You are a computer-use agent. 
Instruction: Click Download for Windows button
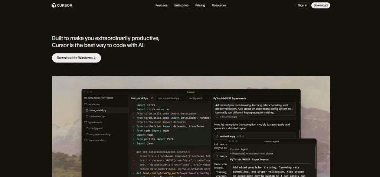point(76,58)
